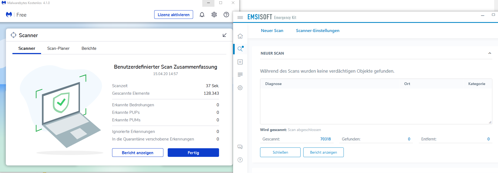Image resolution: width=498 pixels, height=173 pixels.
Task: Open the Emsisoft hamburger menu
Action: (240, 17)
